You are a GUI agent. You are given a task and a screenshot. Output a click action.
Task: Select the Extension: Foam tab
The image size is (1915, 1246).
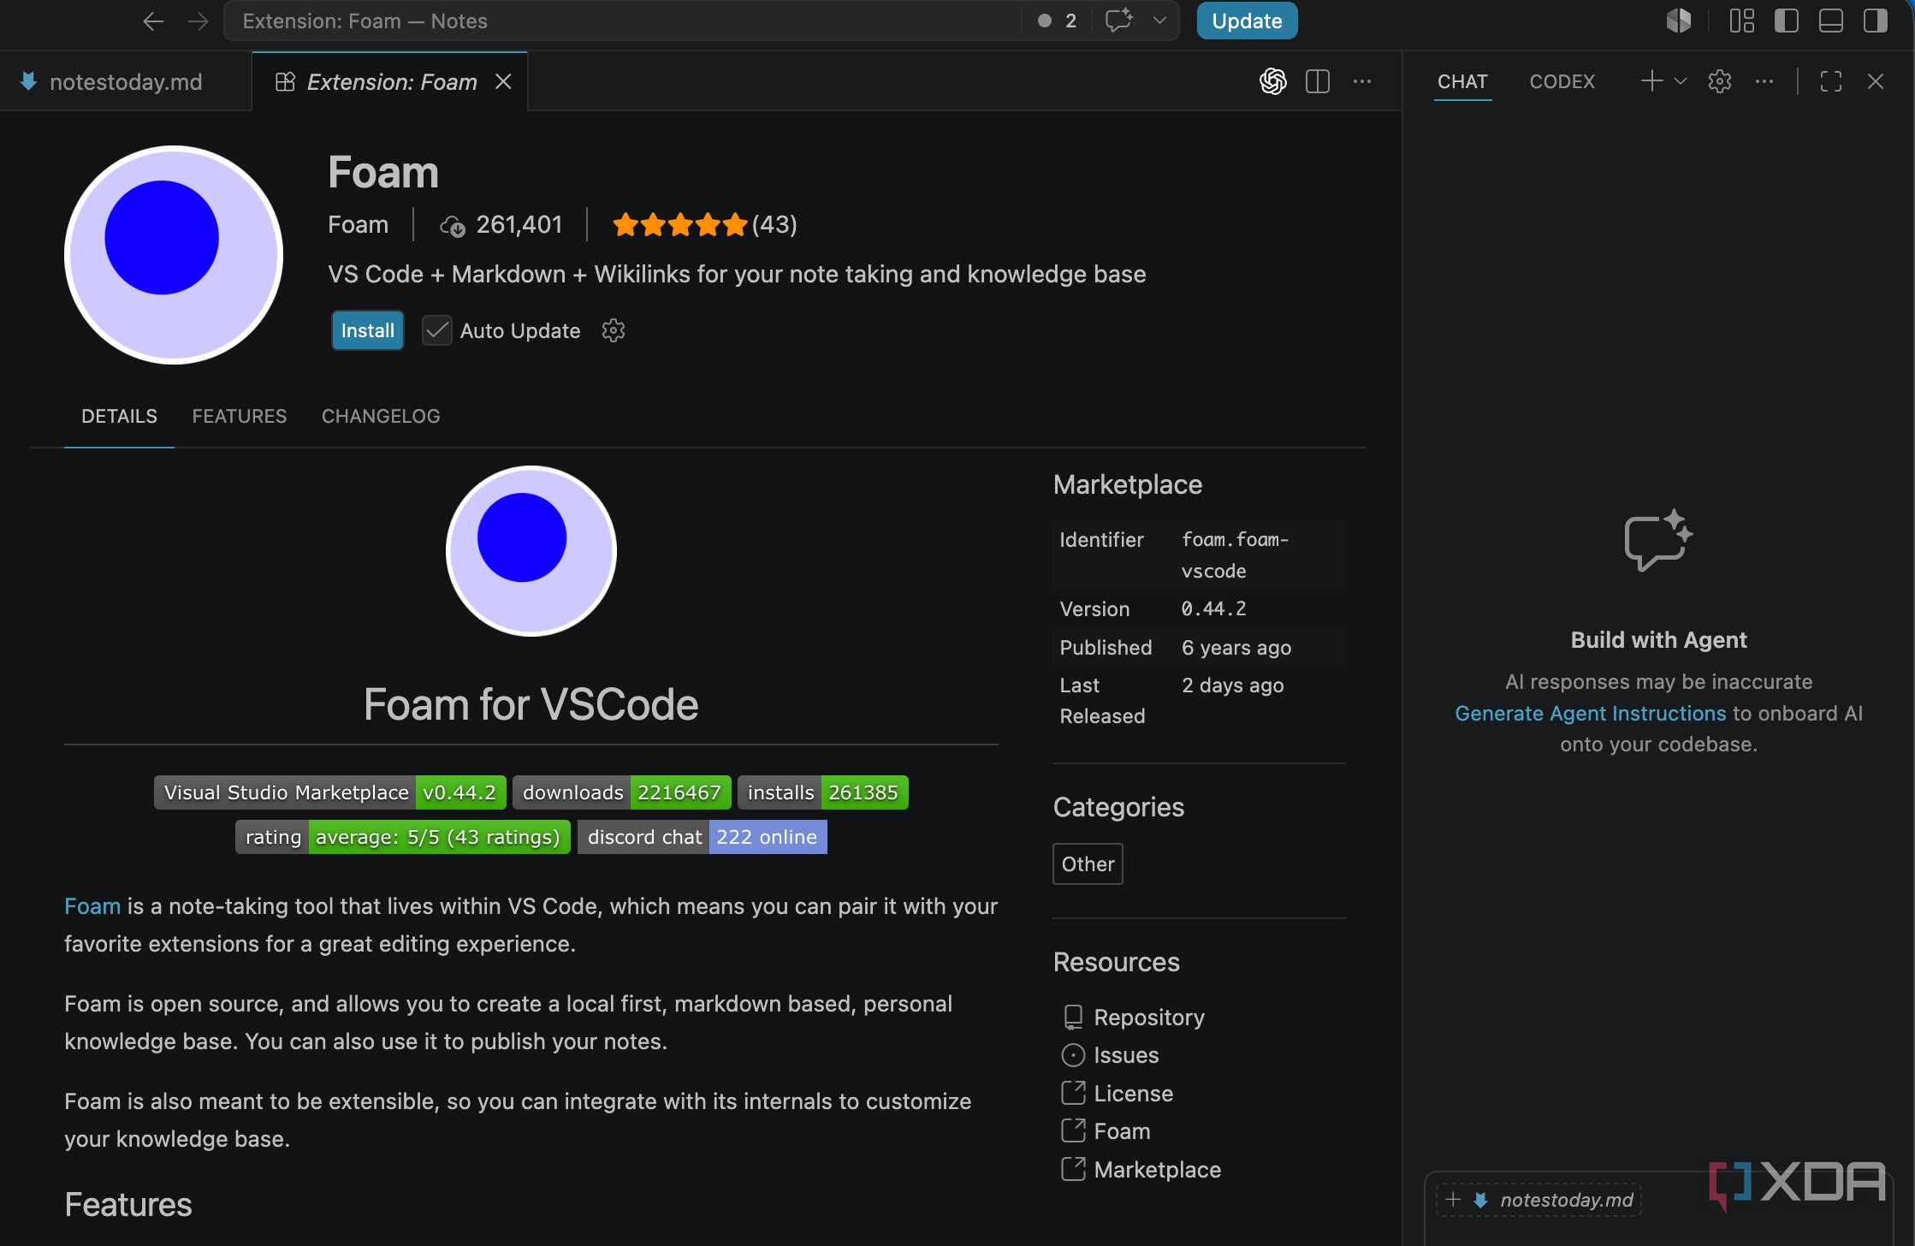(391, 81)
